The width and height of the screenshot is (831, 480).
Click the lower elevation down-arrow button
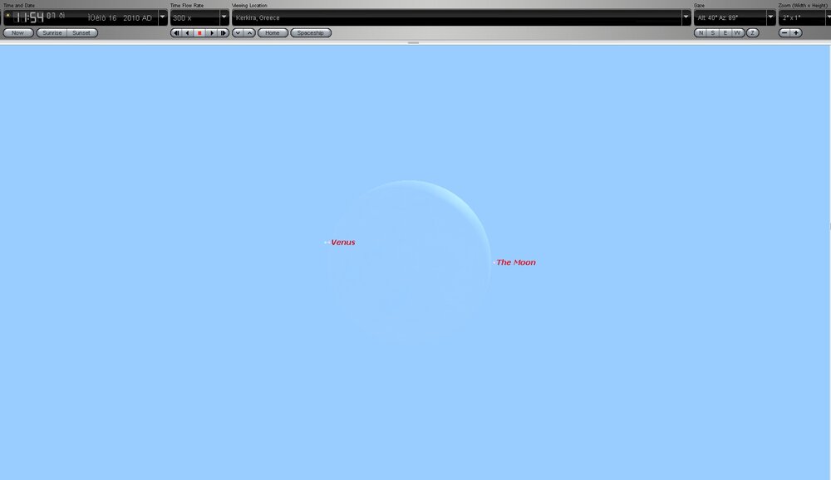(238, 33)
